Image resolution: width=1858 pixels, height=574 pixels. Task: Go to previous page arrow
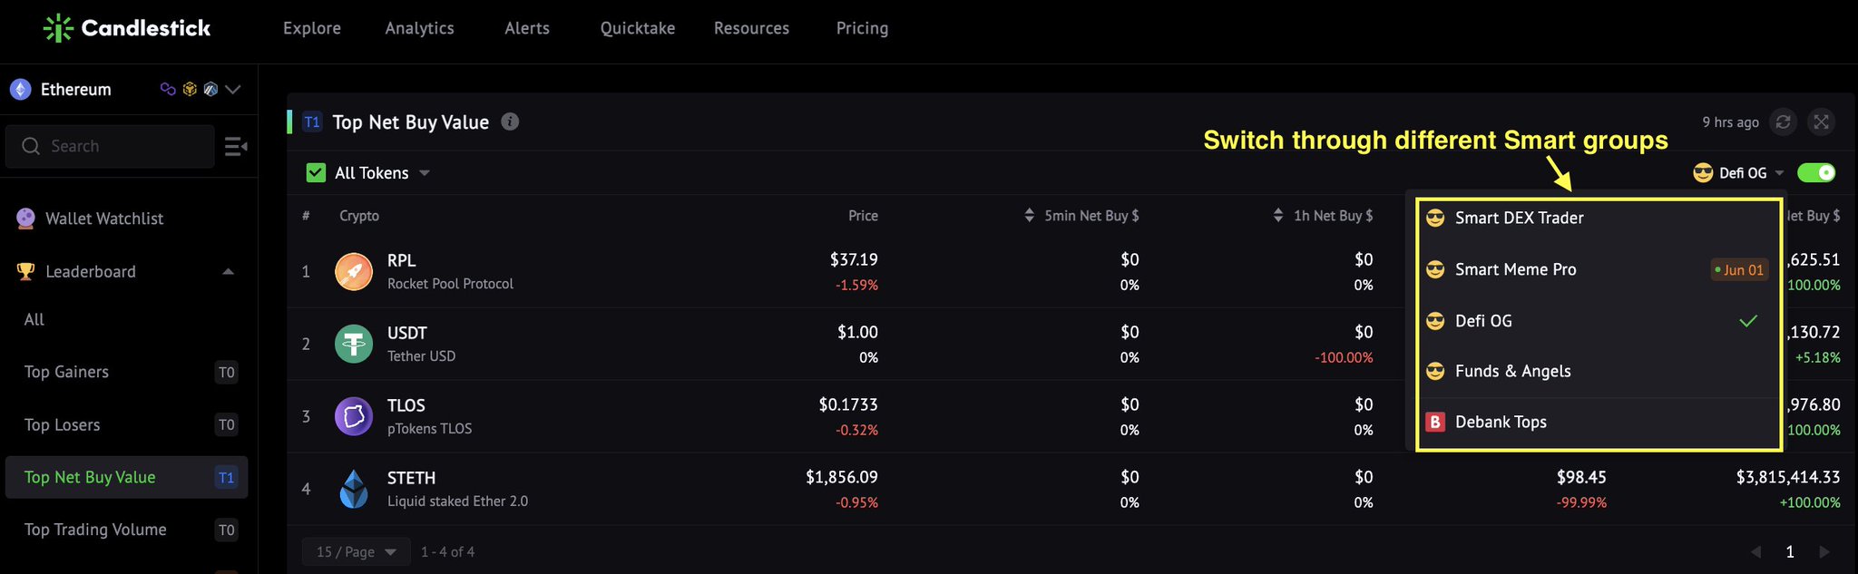click(x=1755, y=551)
